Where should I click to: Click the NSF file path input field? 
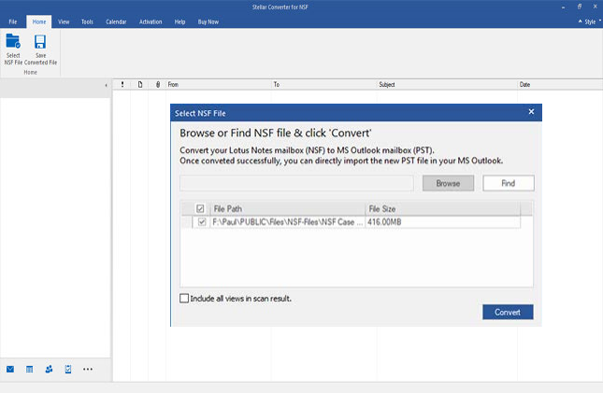pos(296,183)
